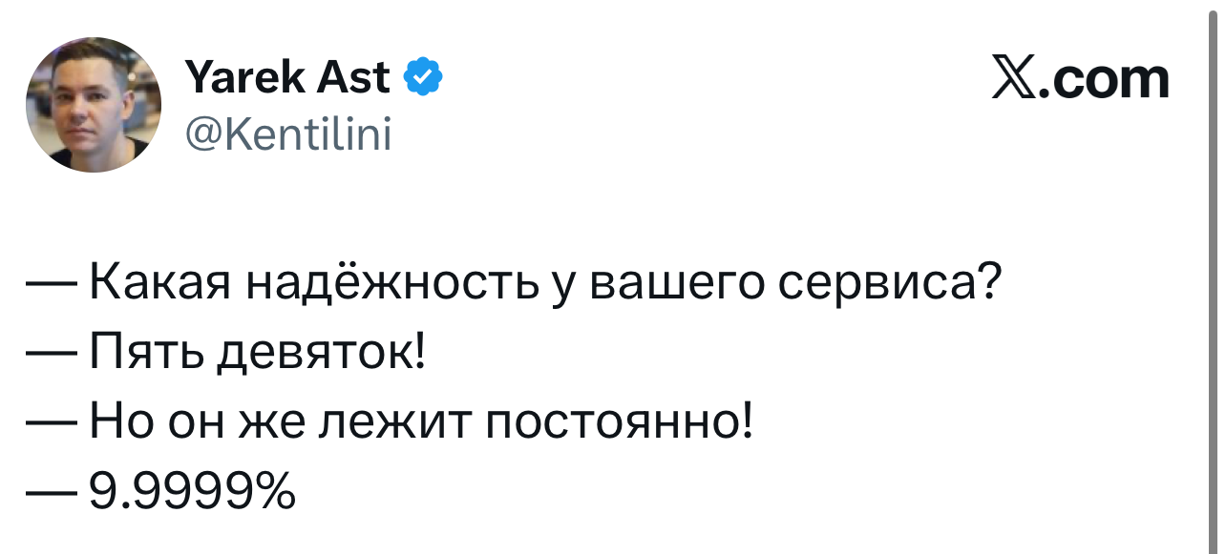
Task: Click the dash before "Какая"
Action: [53, 285]
